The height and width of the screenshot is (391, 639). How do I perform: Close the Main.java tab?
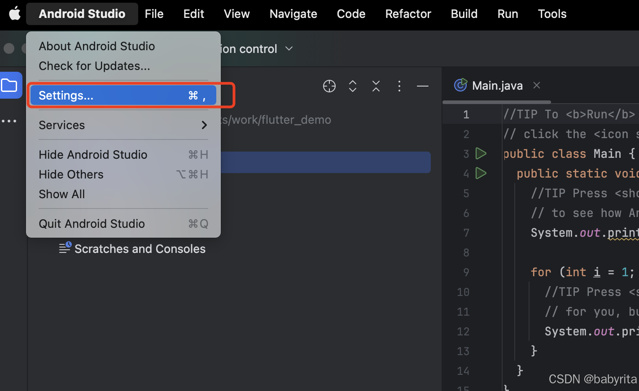click(537, 85)
